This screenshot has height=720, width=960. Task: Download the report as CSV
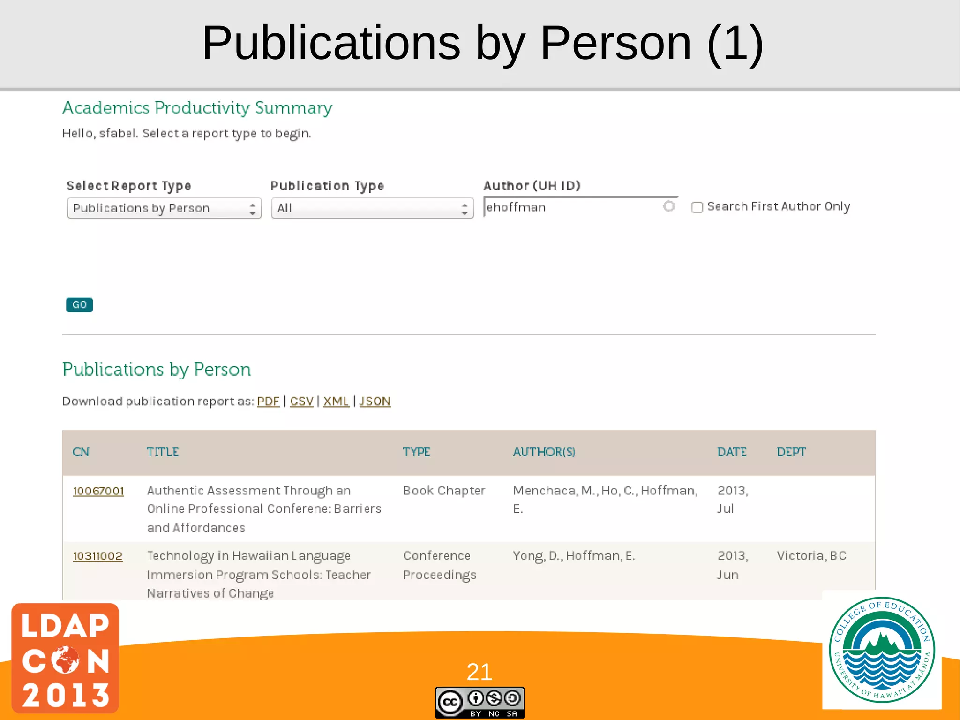pyautogui.click(x=301, y=402)
